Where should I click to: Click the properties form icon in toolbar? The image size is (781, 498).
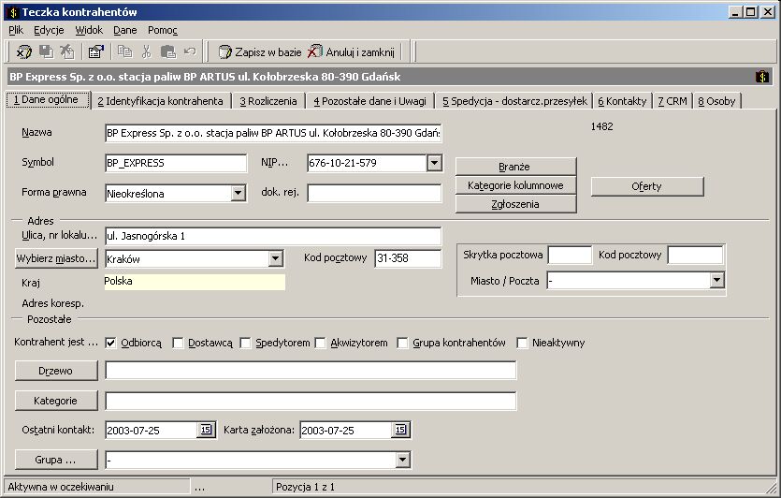click(x=95, y=51)
